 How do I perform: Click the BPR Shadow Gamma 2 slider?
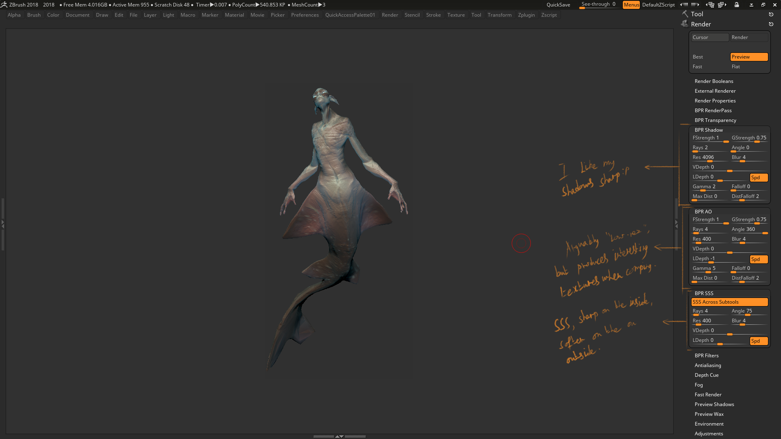point(710,187)
